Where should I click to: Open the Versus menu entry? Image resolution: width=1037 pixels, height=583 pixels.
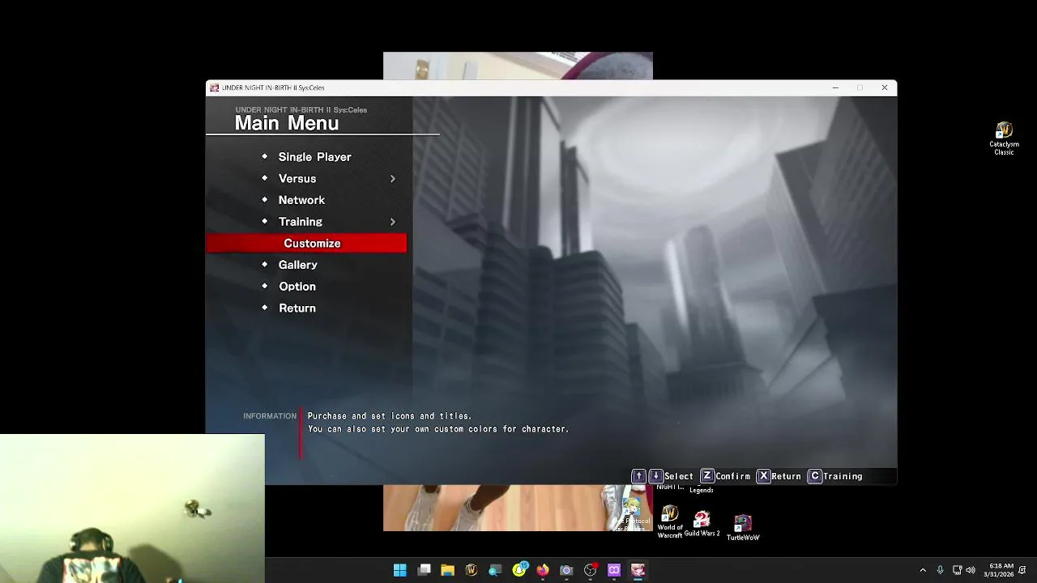tap(297, 179)
